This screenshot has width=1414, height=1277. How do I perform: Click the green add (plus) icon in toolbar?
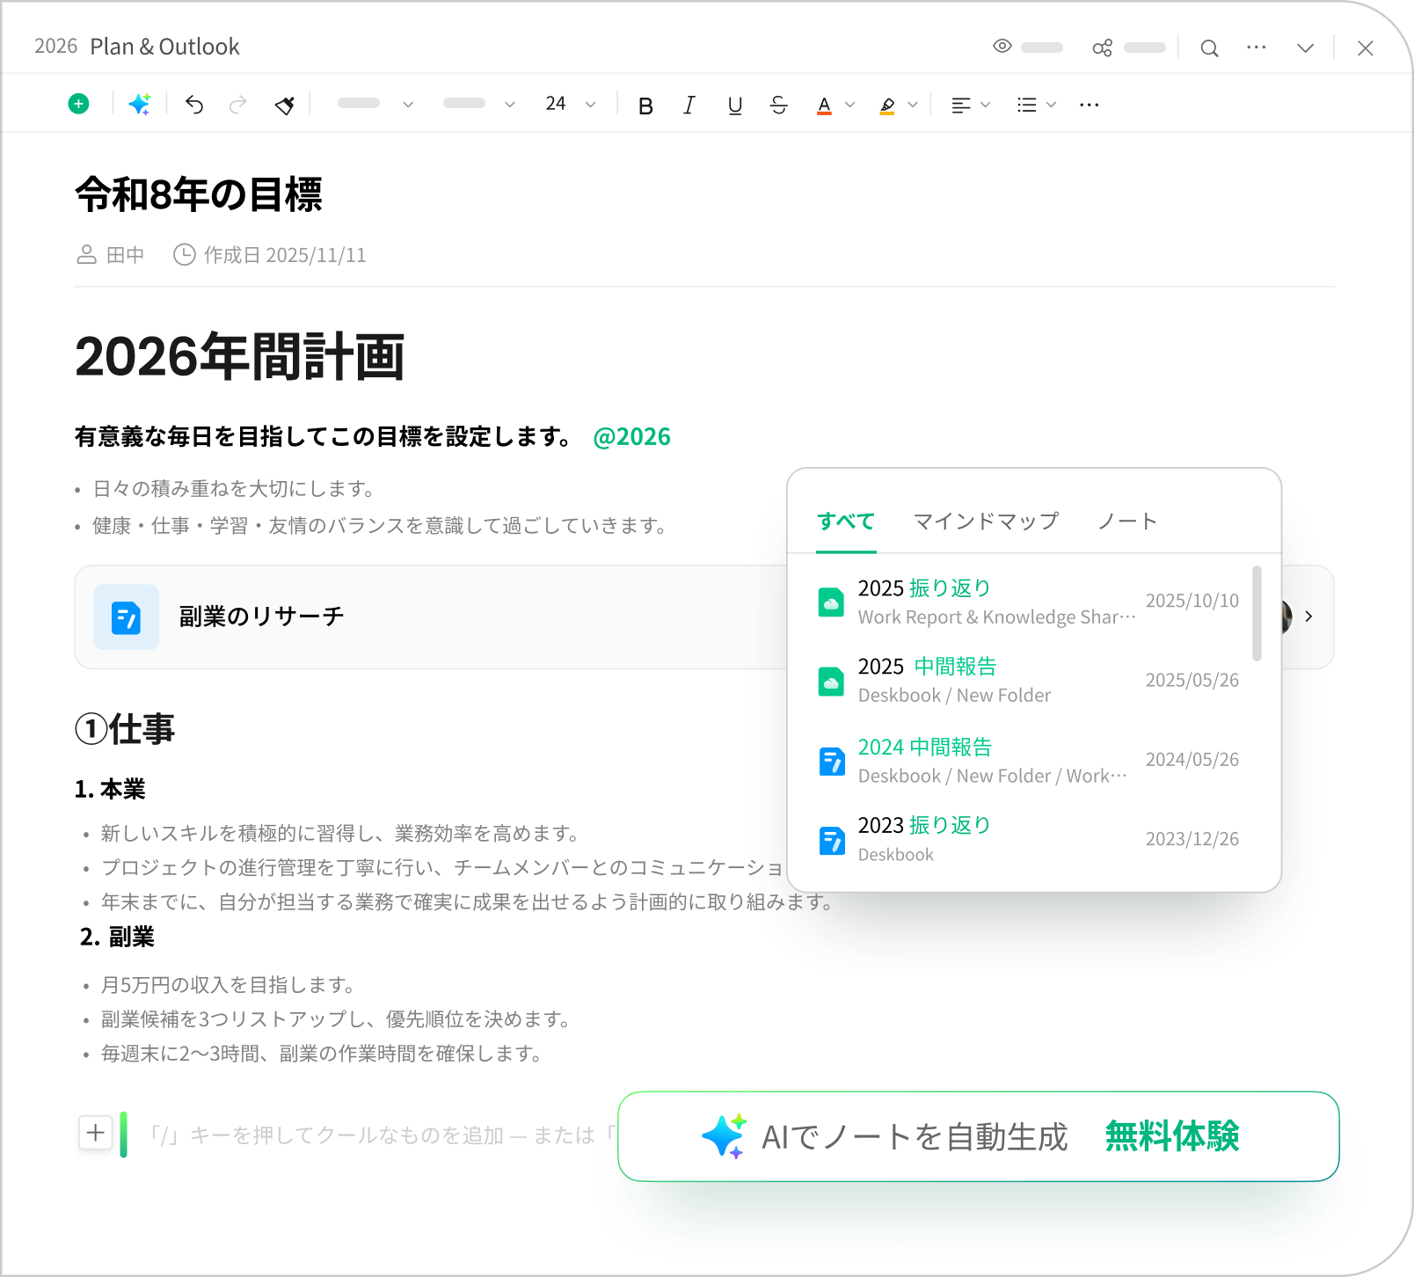pos(78,104)
